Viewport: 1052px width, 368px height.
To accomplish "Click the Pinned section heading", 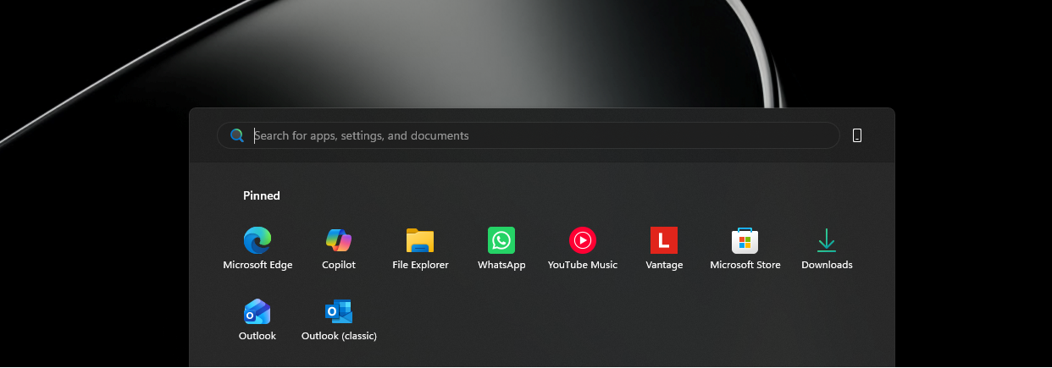I will click(262, 195).
